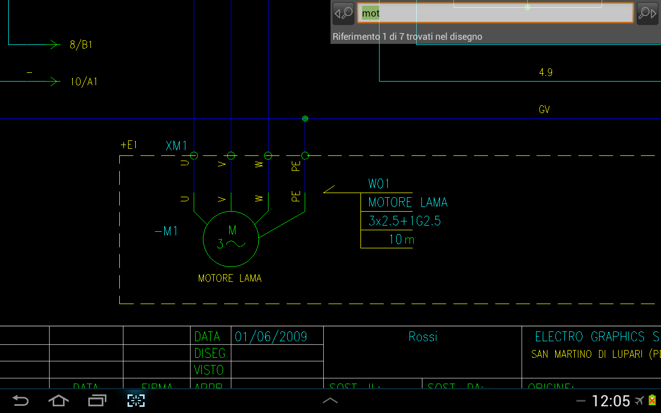
Task: Tap the first terminal circle next to XM1 label
Action: click(x=194, y=155)
